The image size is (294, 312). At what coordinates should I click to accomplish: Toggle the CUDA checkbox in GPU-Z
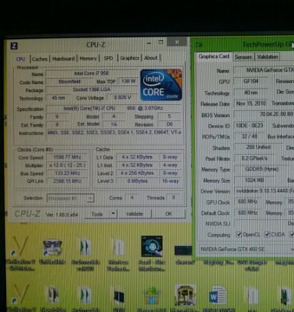(266, 235)
